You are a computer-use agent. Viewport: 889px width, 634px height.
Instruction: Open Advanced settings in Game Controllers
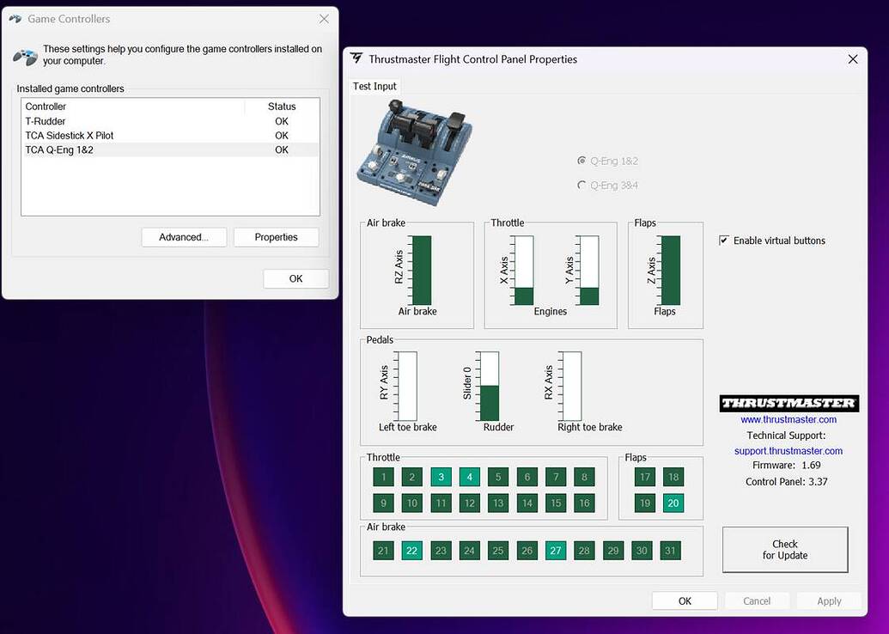coord(184,237)
